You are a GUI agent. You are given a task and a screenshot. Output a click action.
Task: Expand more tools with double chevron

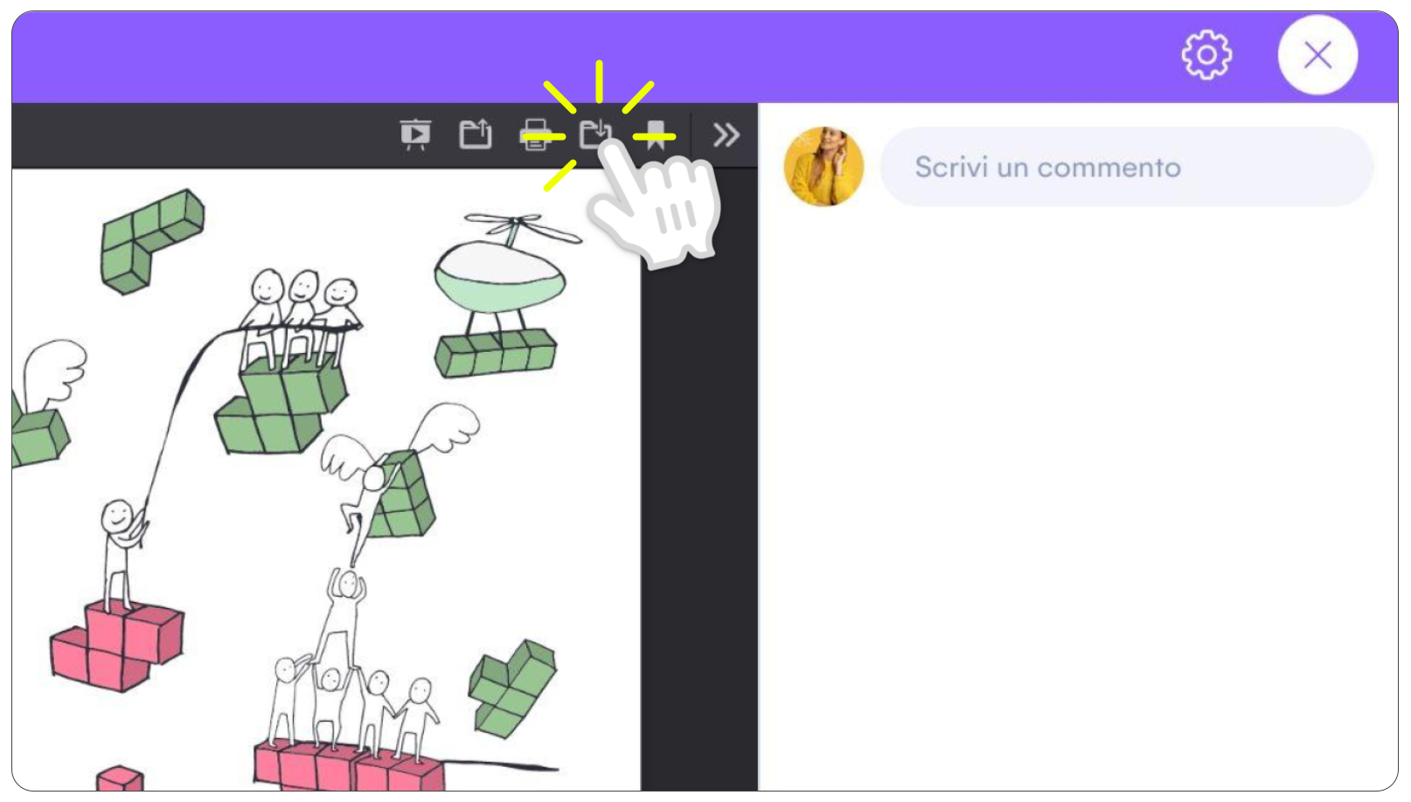(x=726, y=135)
